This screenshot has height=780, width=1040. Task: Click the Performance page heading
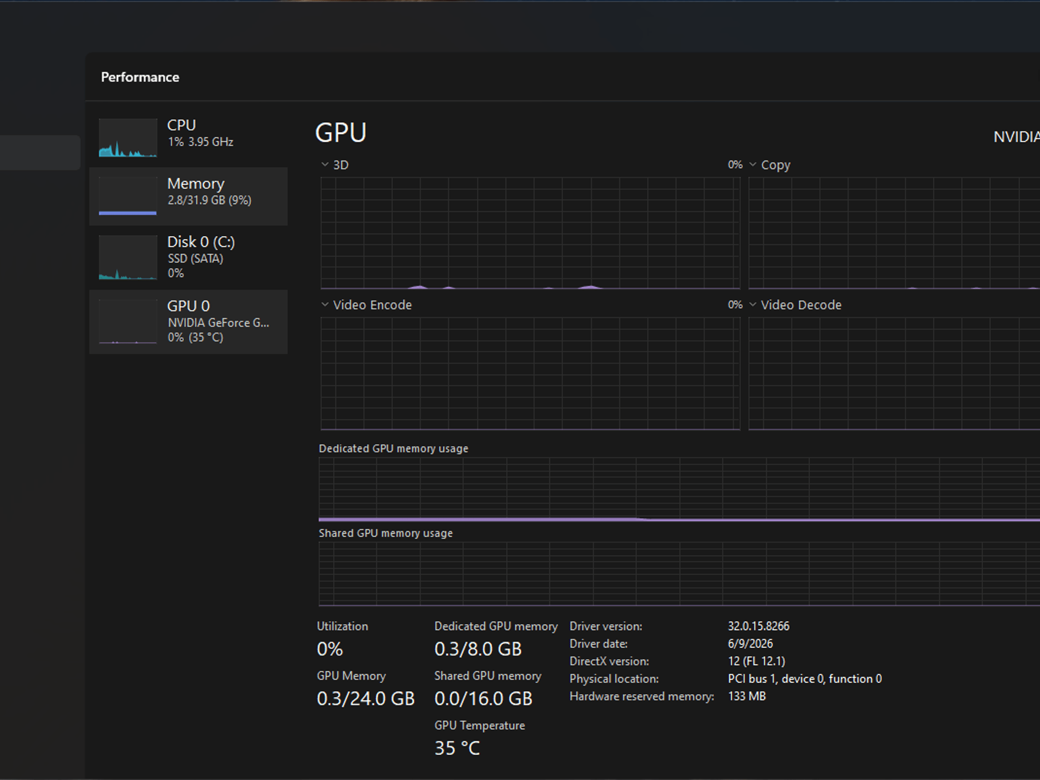pyautogui.click(x=140, y=77)
